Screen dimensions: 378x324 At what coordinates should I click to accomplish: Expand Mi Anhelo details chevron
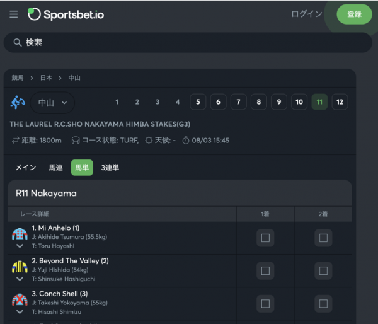20,246
